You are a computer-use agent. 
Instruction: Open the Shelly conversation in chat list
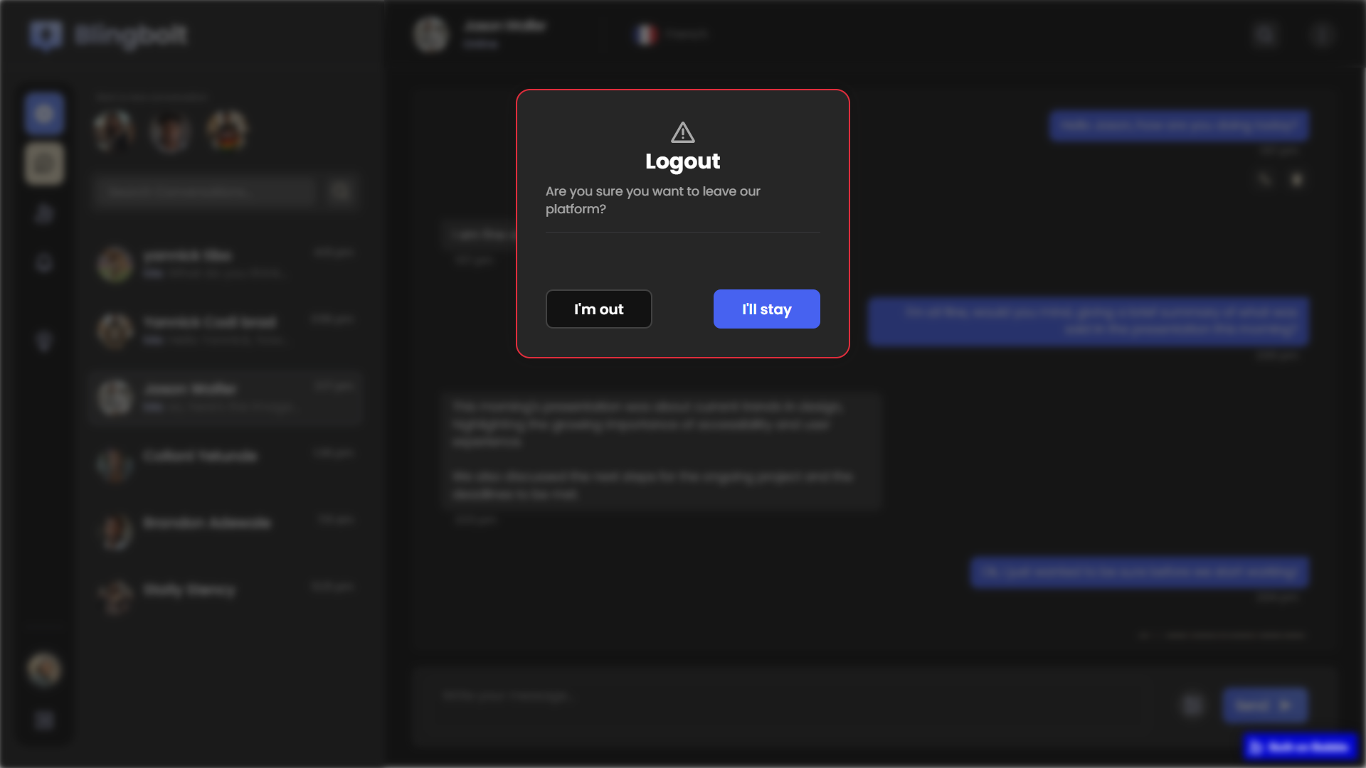click(x=226, y=598)
